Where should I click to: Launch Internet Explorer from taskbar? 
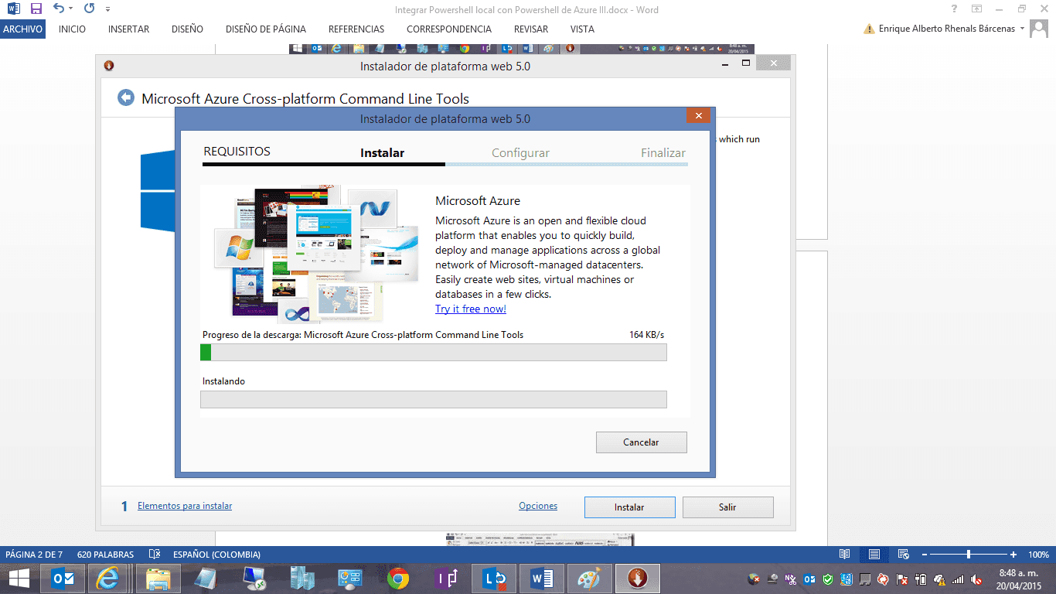(x=108, y=579)
